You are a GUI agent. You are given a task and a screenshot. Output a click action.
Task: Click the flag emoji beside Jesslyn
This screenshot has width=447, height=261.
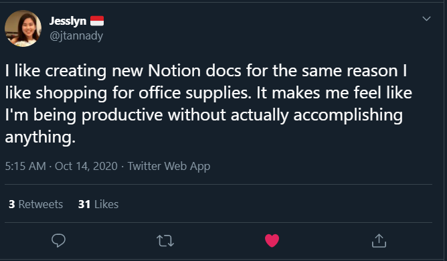(x=97, y=21)
